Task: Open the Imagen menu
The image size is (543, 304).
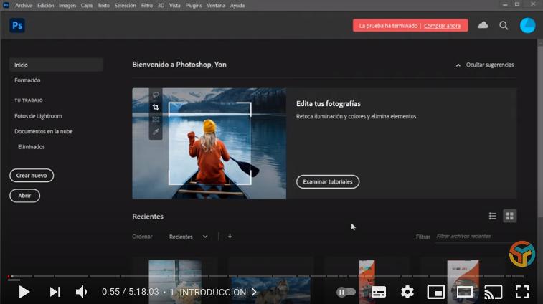Action: (67, 6)
